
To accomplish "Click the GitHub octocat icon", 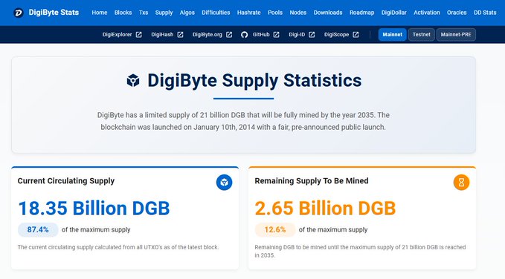I will (245, 35).
